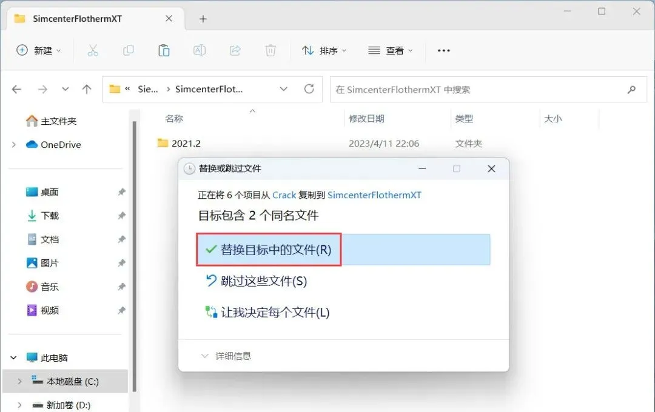Click the Rename icon in toolbar
655x412 pixels.
click(x=200, y=50)
